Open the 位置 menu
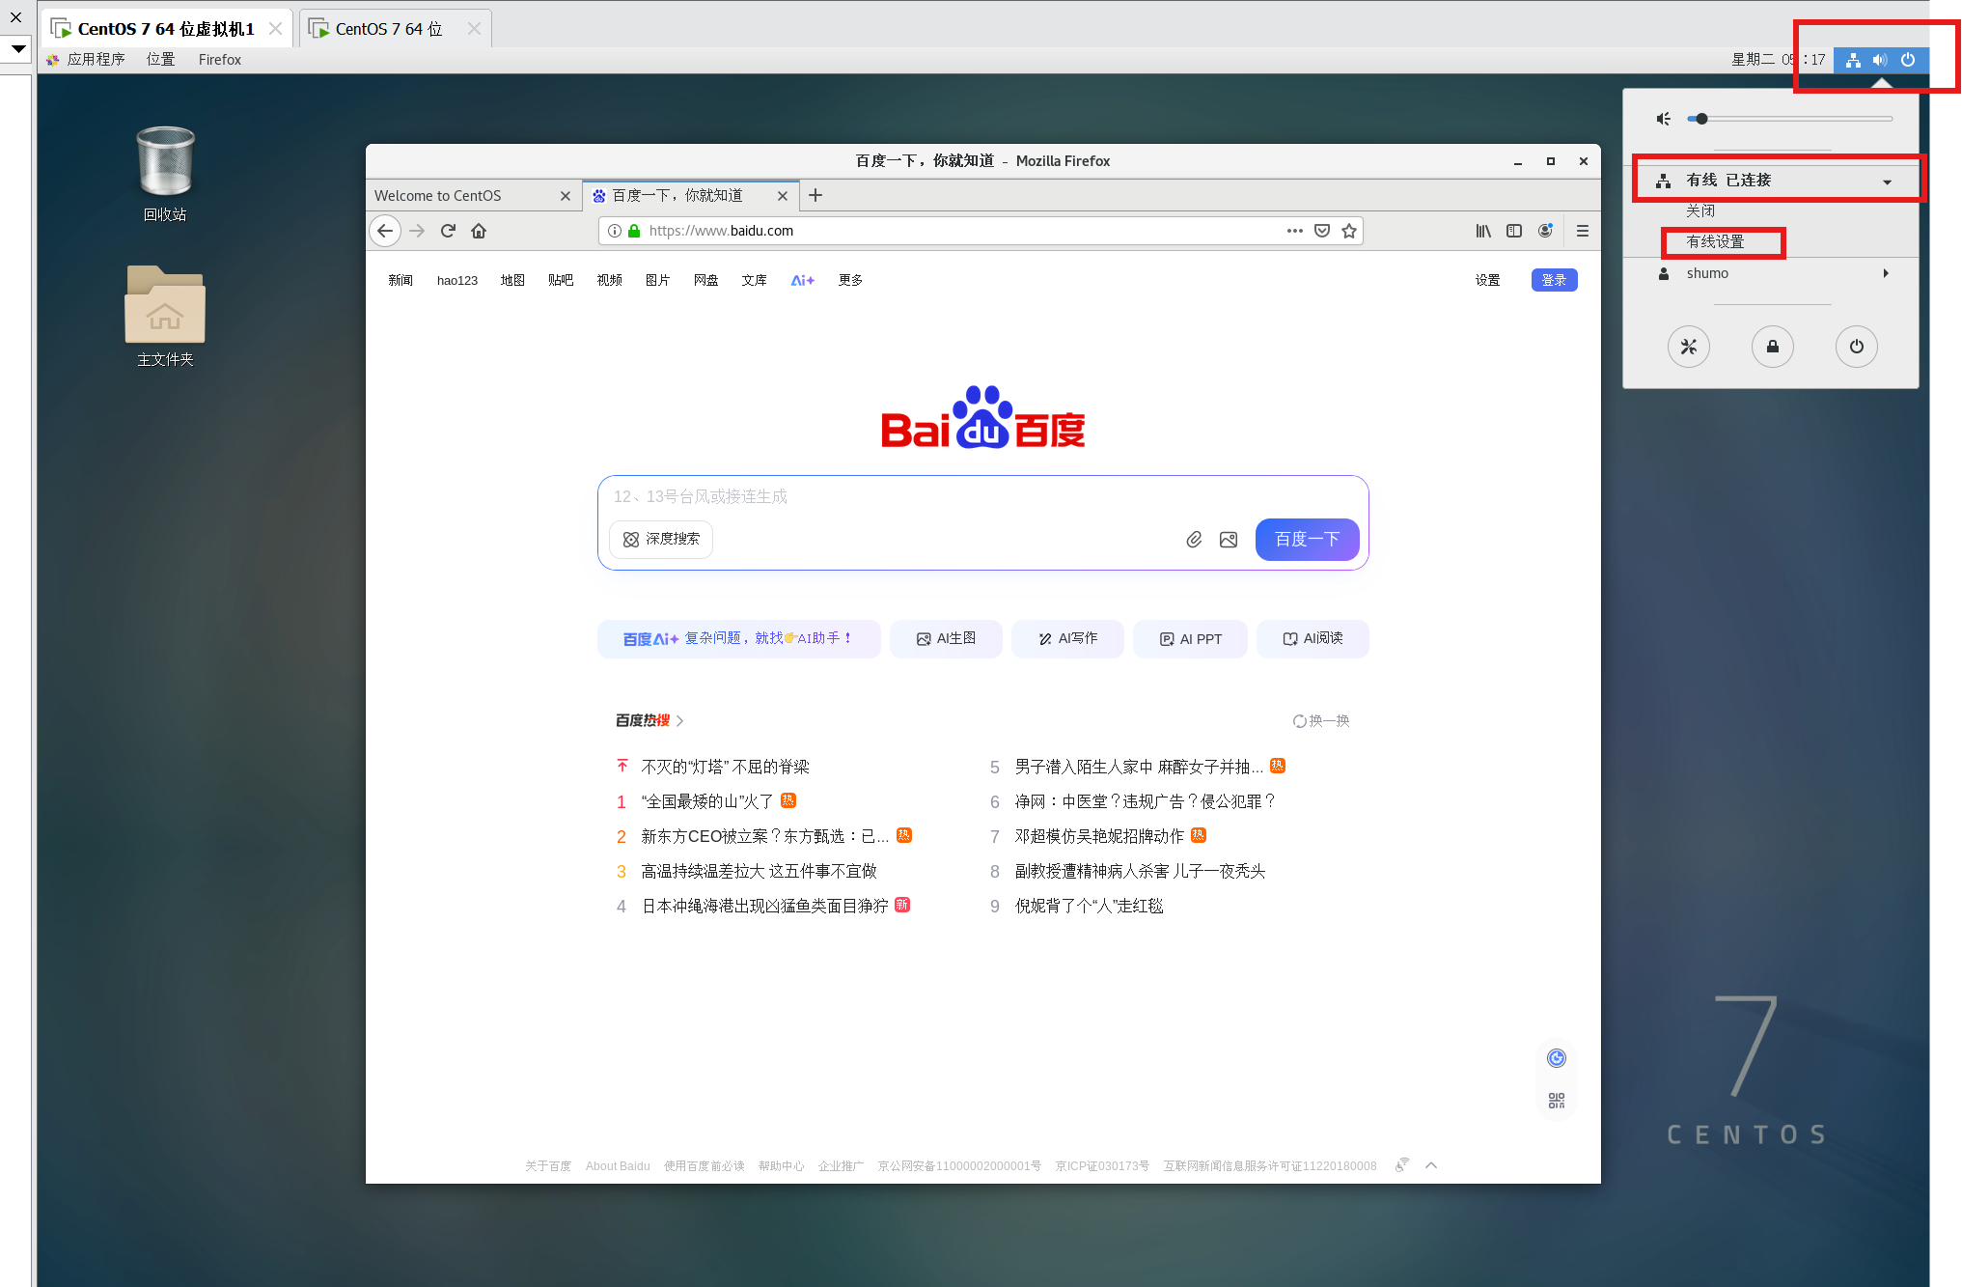Viewport: 1962px width, 1287px height. coord(161,60)
